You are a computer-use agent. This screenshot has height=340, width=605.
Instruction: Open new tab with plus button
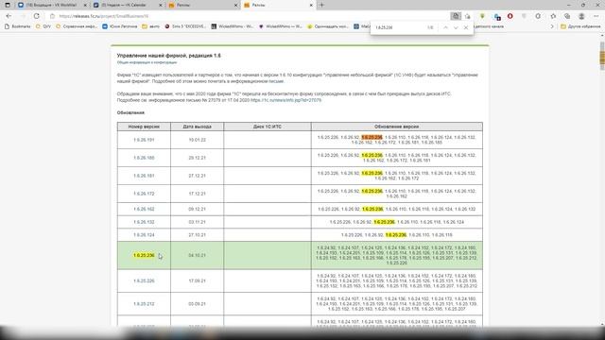coord(321,5)
